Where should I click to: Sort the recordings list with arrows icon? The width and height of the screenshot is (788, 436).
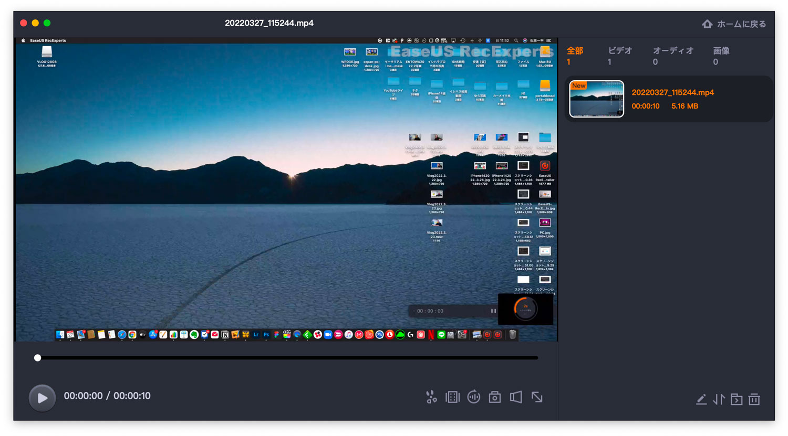tap(719, 400)
